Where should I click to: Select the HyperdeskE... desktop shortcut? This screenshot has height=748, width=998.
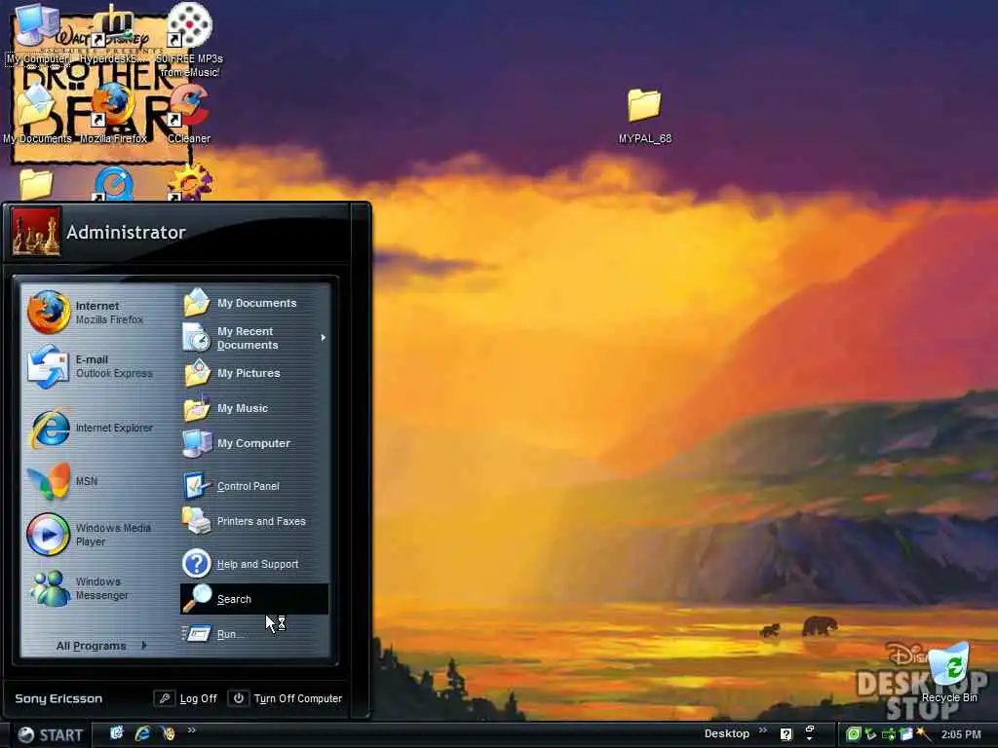112,33
